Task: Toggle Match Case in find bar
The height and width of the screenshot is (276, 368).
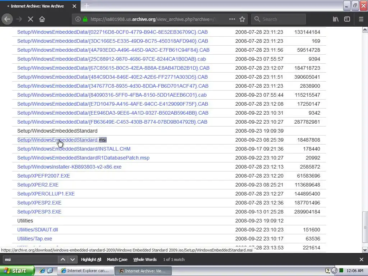Action: click(x=117, y=259)
